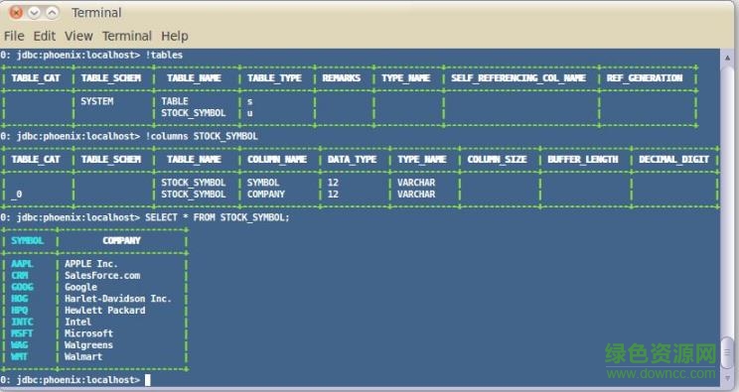The height and width of the screenshot is (392, 739).
Task: Open the Help menu
Action: (175, 36)
